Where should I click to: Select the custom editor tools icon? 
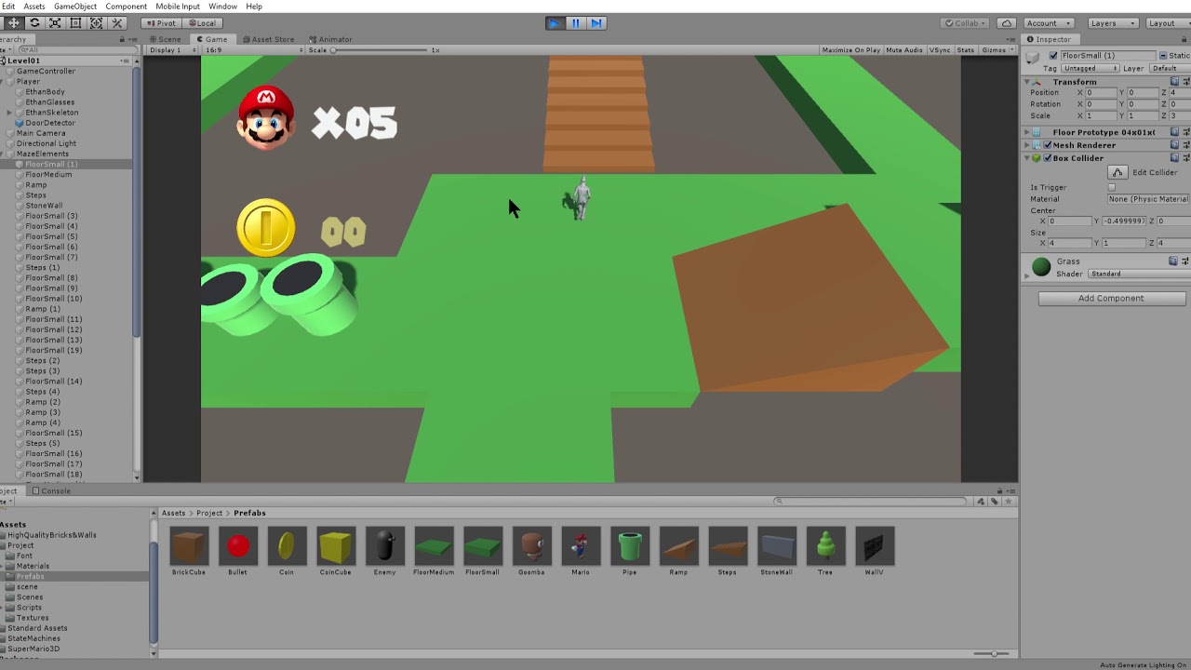coord(117,22)
